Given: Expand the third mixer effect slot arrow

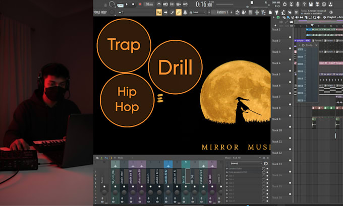Looking at the screenshot, I should pyautogui.click(x=227, y=176).
